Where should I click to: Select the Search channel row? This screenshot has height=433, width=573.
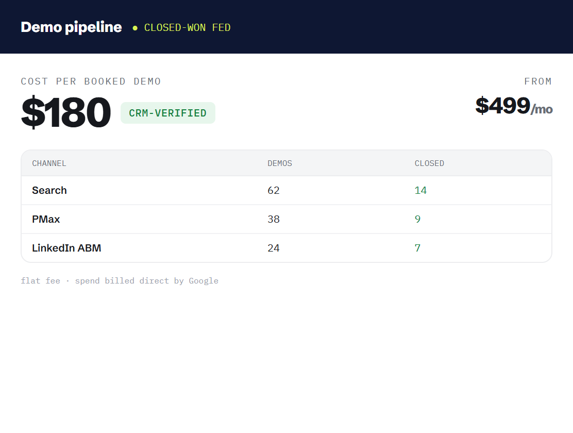pyautogui.click(x=286, y=191)
